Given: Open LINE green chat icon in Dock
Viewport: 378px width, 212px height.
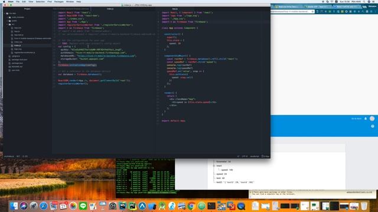Looking at the screenshot, I should point(83,206).
